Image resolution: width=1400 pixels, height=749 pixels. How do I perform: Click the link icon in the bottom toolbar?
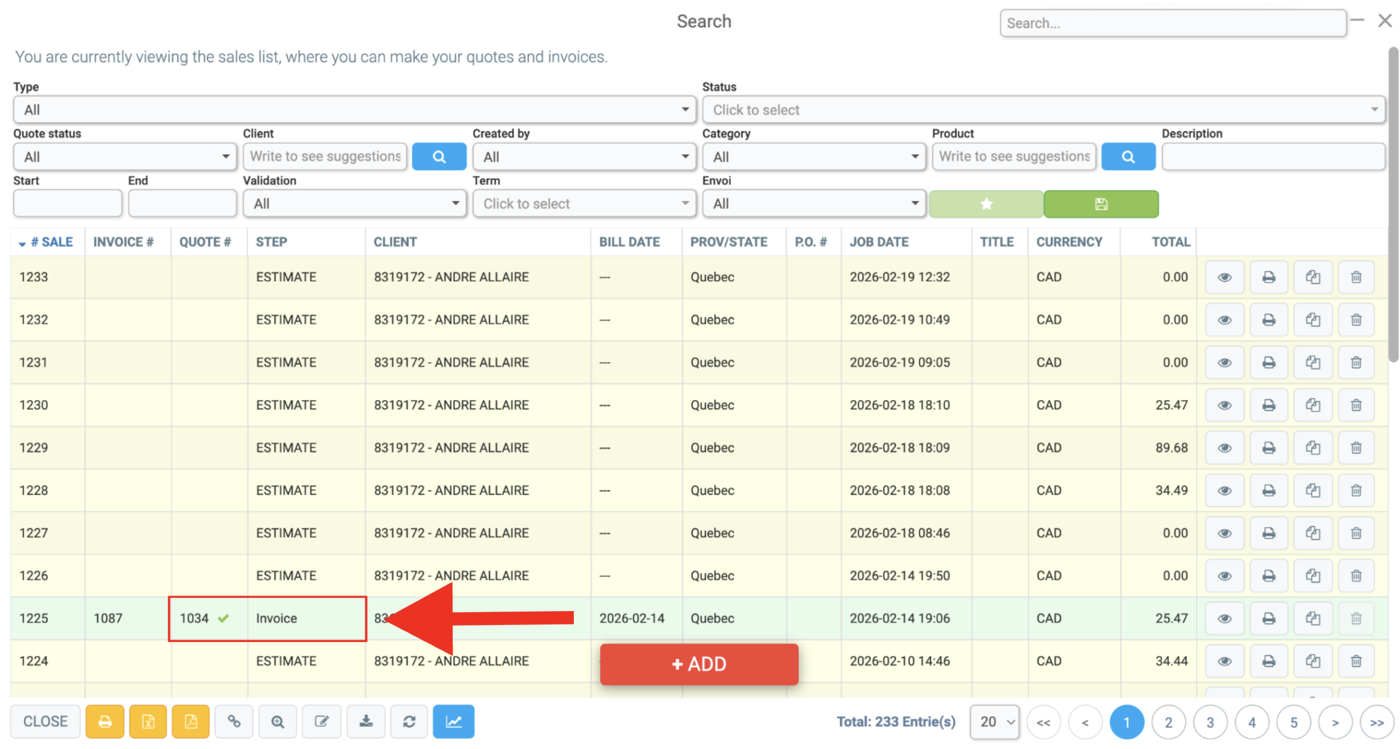[234, 721]
